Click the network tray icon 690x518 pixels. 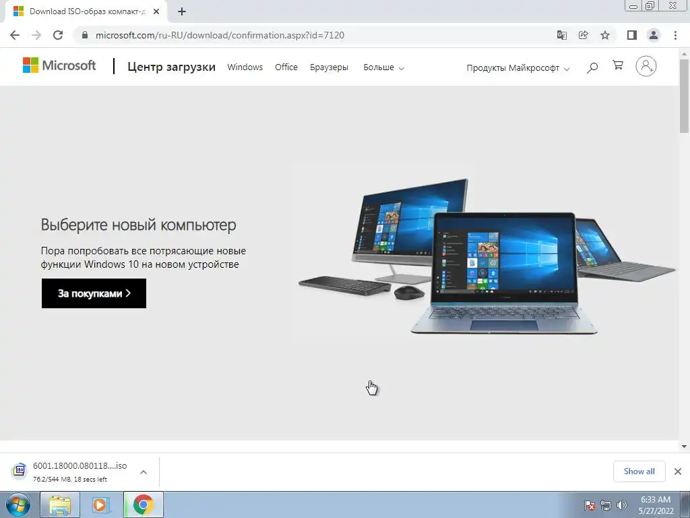606,505
